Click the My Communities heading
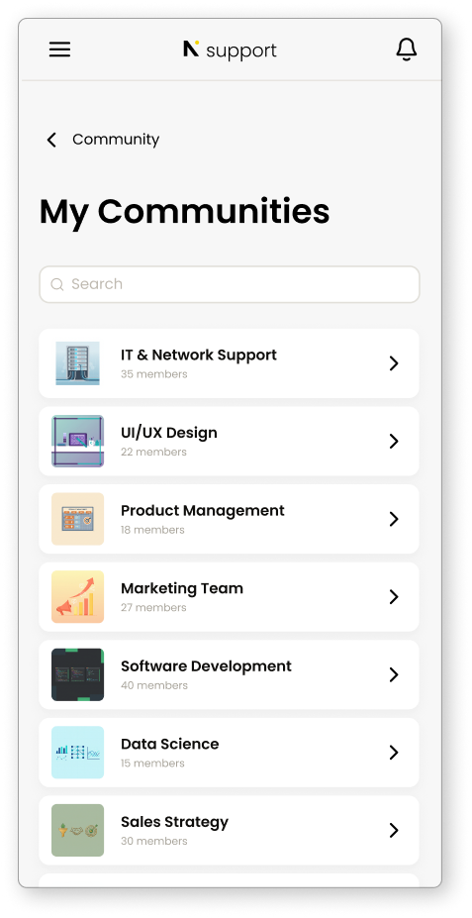Viewport: 472px width, 918px height. click(184, 212)
